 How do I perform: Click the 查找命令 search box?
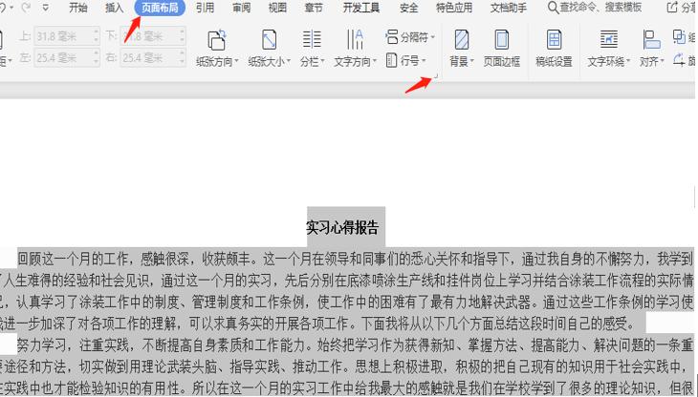595,7
